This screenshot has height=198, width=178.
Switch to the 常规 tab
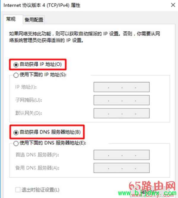[11, 19]
